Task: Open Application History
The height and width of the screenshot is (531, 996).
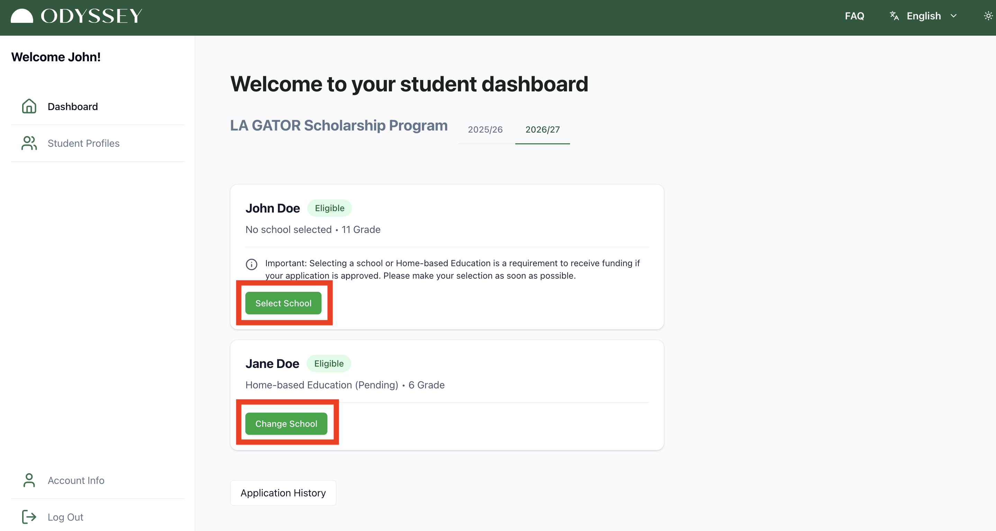Action: pos(283,493)
